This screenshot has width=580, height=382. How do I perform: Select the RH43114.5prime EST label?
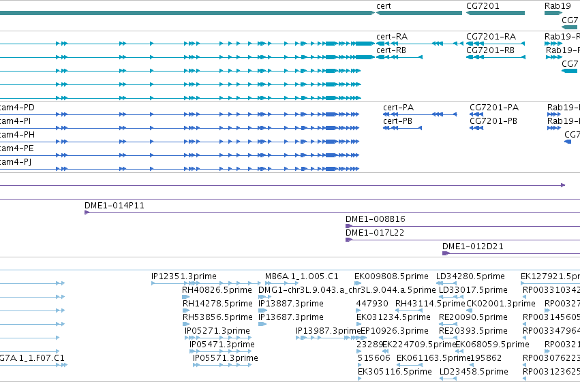click(x=430, y=304)
